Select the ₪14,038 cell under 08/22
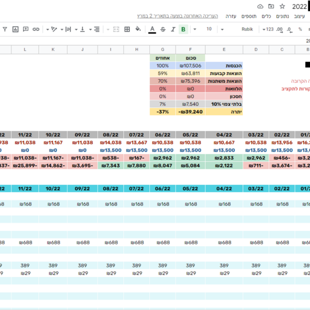The height and width of the screenshot is (310, 310). [x=111, y=143]
